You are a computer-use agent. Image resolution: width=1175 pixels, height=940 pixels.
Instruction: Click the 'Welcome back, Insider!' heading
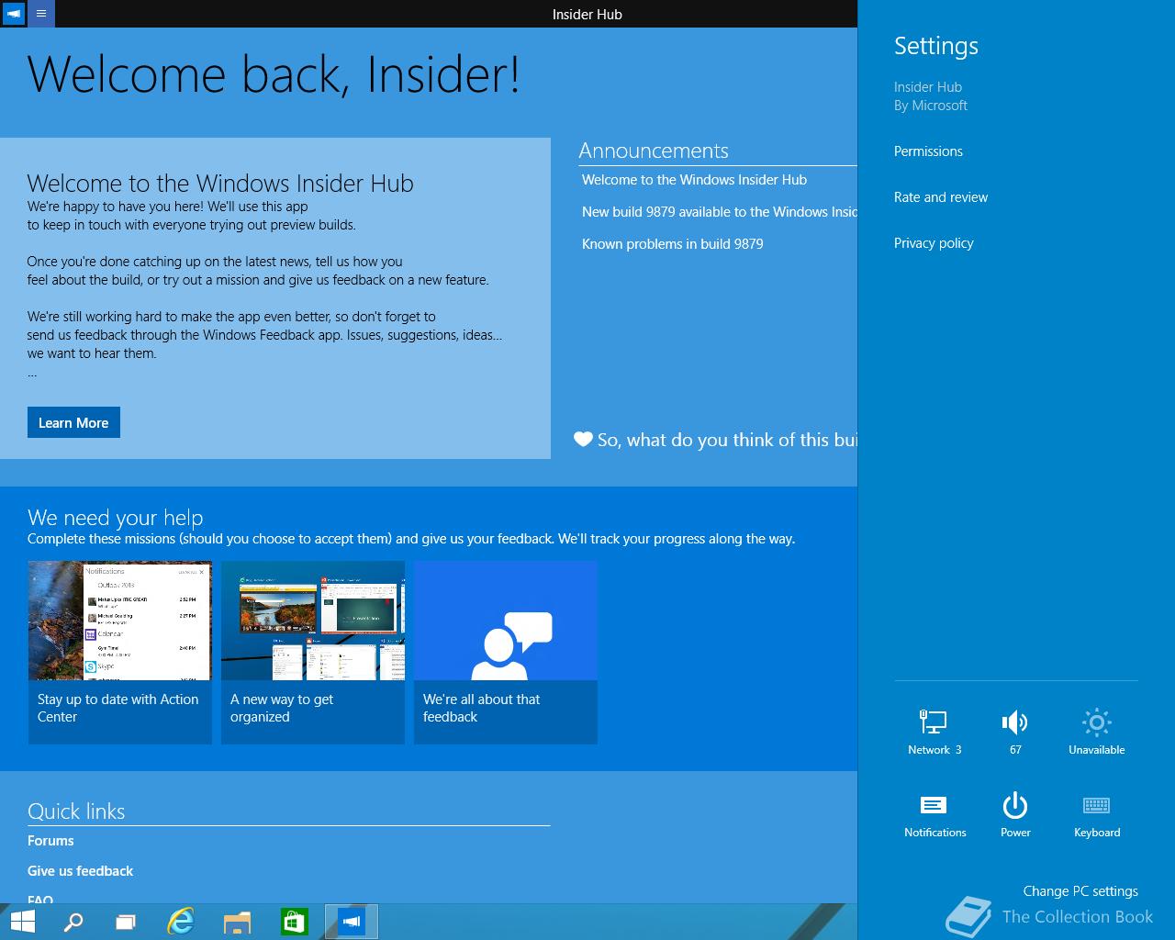point(274,74)
